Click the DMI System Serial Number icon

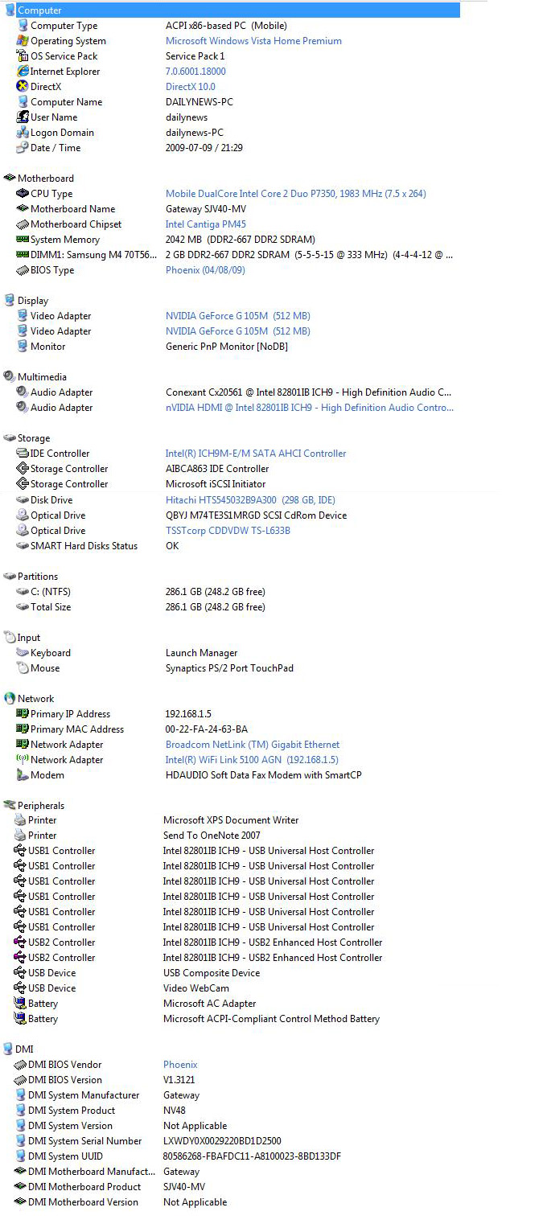coord(20,1141)
